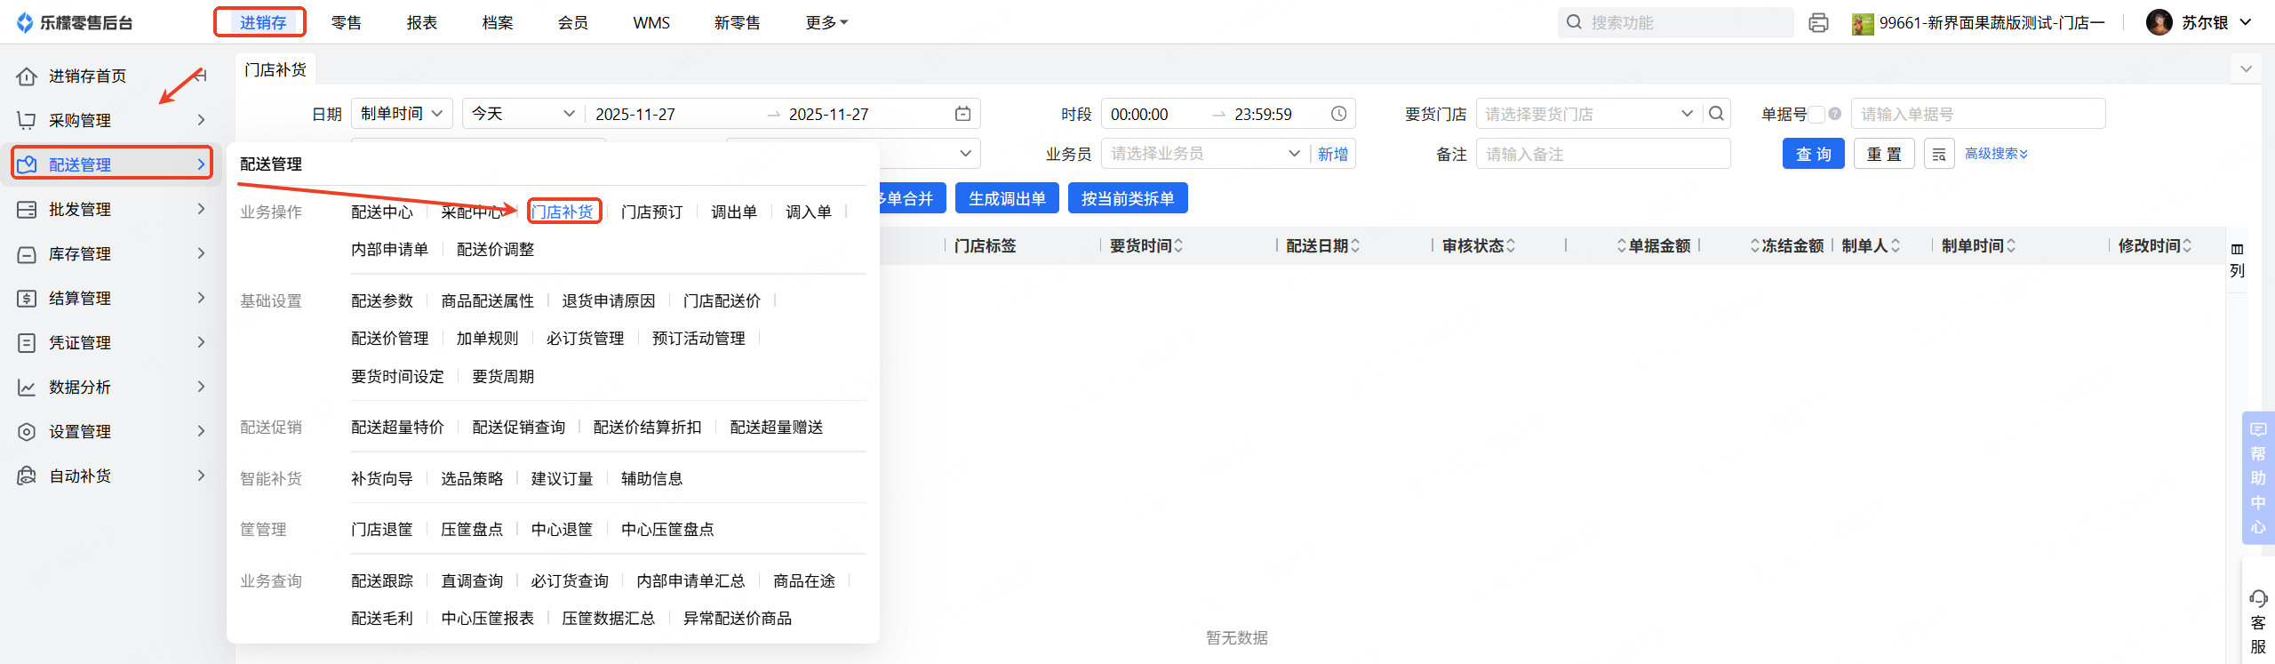Click the 新增 link beside 业务员

[1332, 155]
